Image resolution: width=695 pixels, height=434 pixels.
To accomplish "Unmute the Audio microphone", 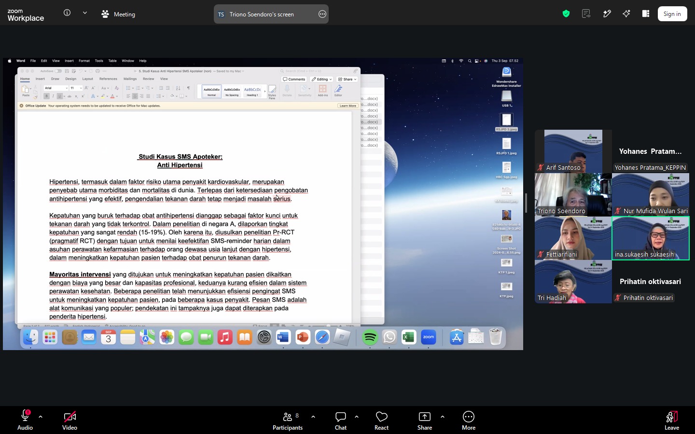I will (x=25, y=420).
